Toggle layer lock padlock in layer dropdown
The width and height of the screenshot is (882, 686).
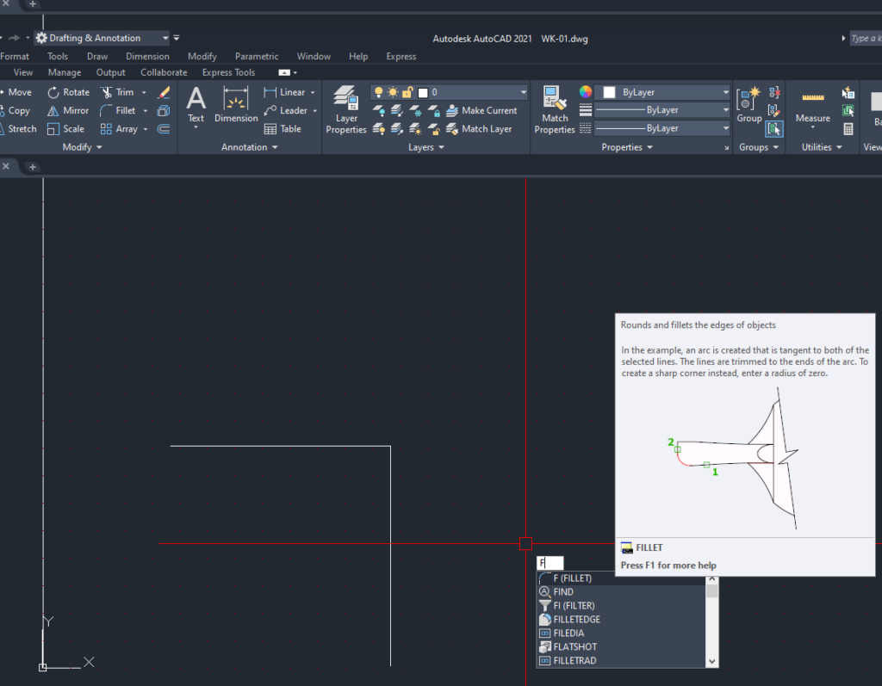(x=407, y=92)
